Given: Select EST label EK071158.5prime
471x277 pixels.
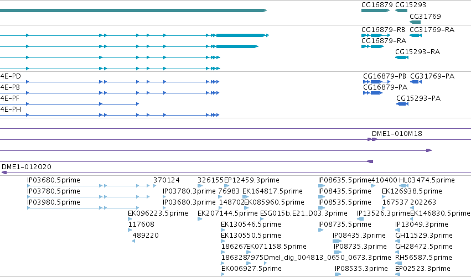Looking at the screenshot, I should pos(276,247).
